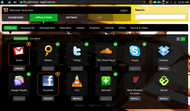Open the Accessories category

pos(28,28)
